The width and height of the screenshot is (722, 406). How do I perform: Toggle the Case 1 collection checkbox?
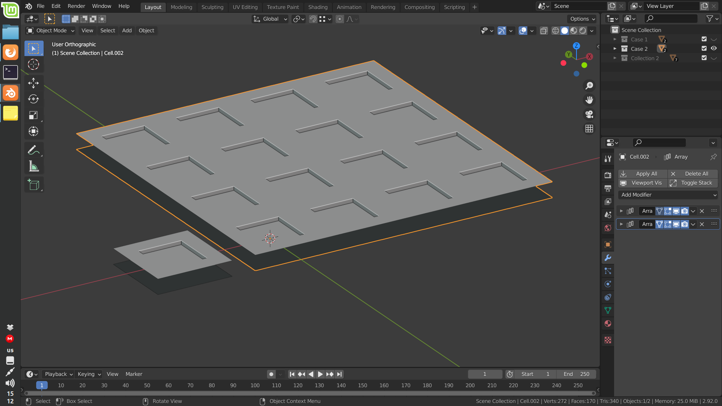[704, 39]
